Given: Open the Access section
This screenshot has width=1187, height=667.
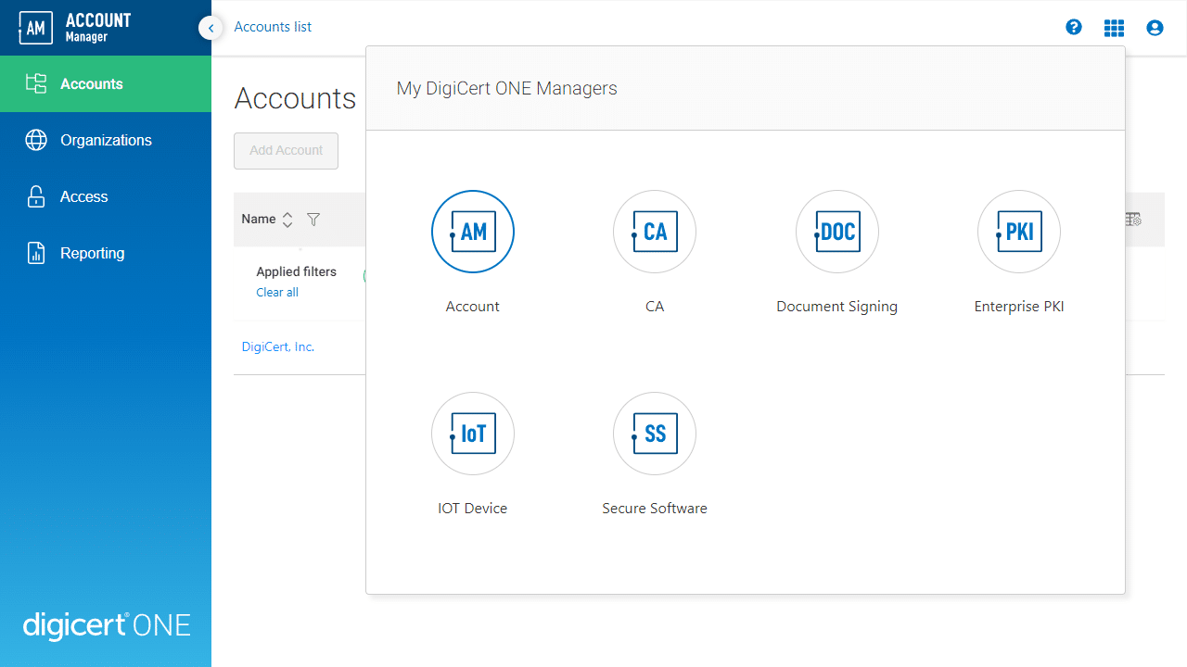Looking at the screenshot, I should pyautogui.click(x=83, y=196).
